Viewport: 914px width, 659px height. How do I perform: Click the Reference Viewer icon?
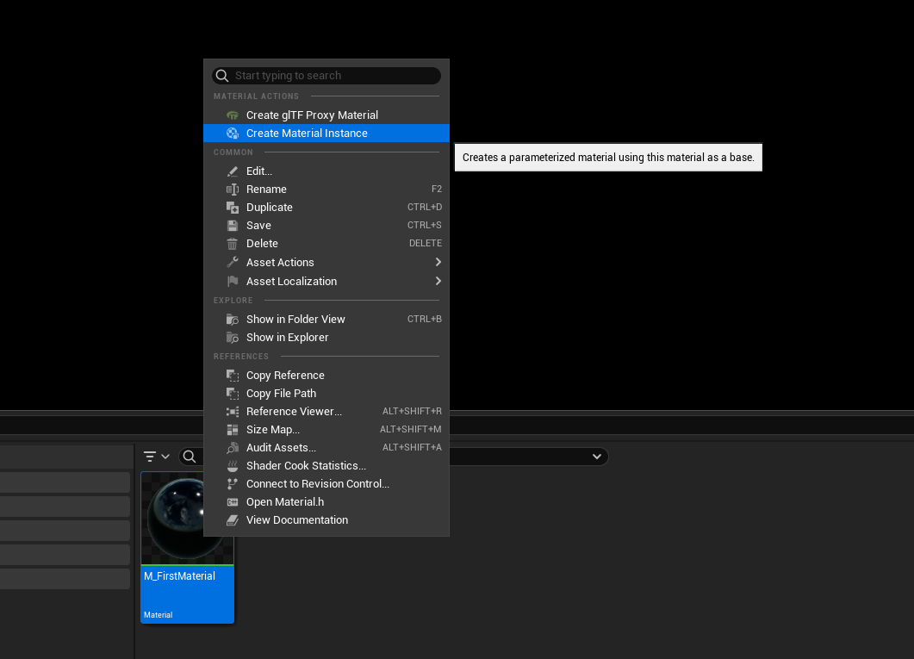(233, 412)
